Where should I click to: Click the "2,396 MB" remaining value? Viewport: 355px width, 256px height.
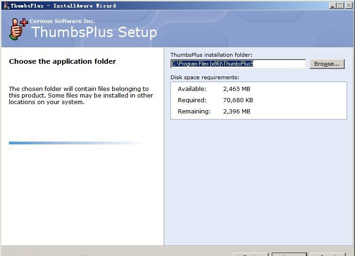(237, 111)
